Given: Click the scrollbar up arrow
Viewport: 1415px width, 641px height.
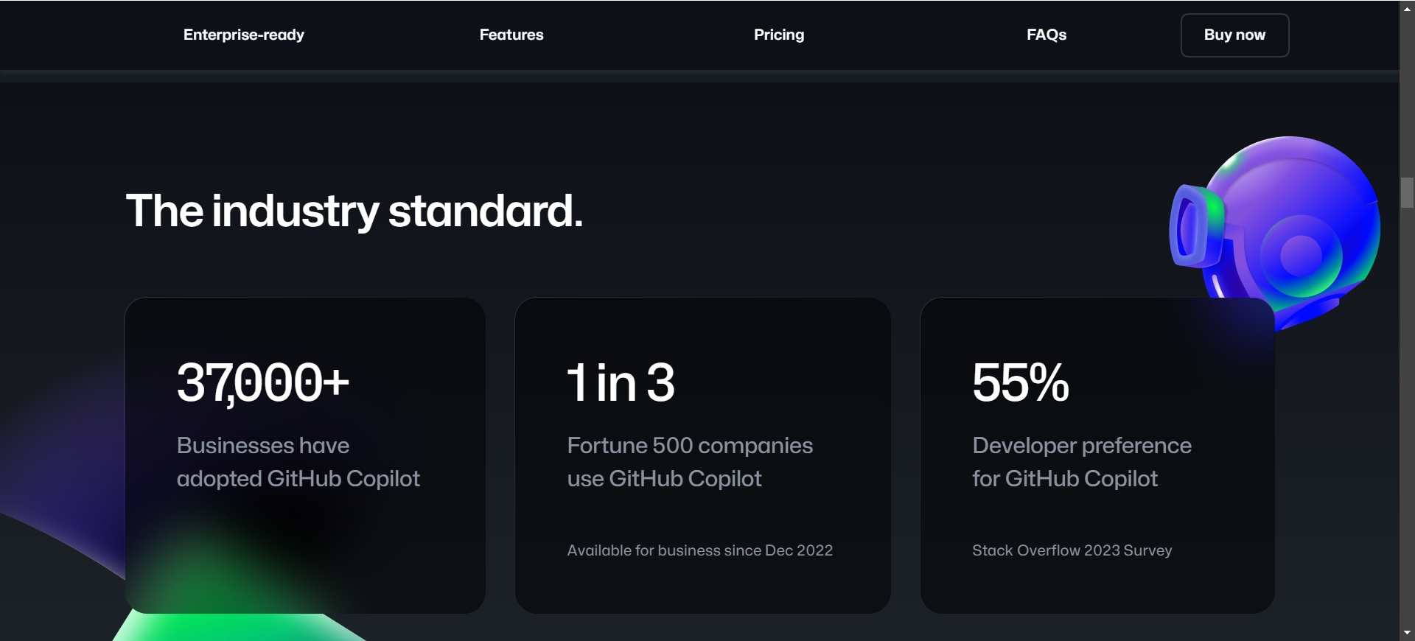Looking at the screenshot, I should (x=1407, y=8).
